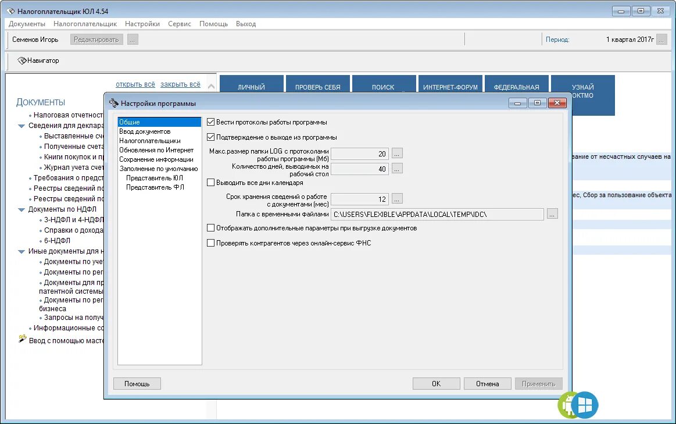Click the Android-Windows badge icon

[x=578, y=405]
